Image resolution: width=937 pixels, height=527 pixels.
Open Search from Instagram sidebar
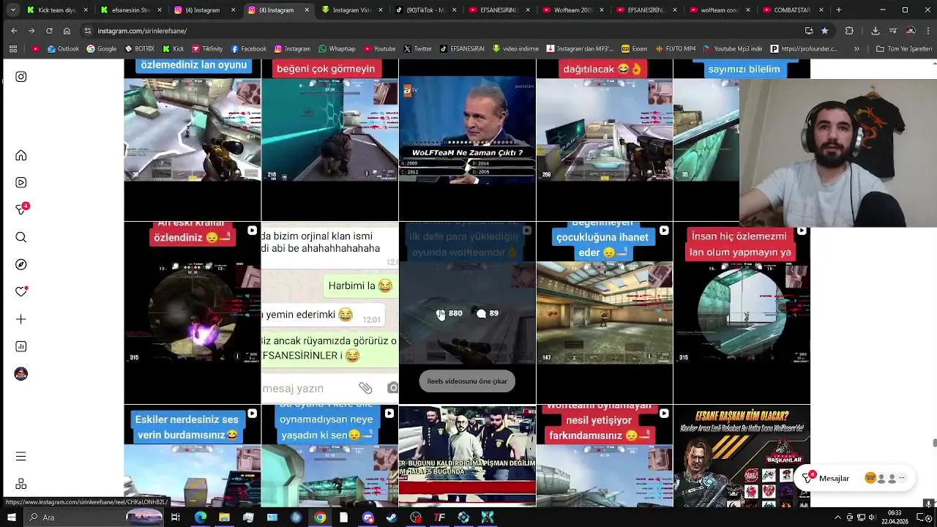tap(21, 237)
